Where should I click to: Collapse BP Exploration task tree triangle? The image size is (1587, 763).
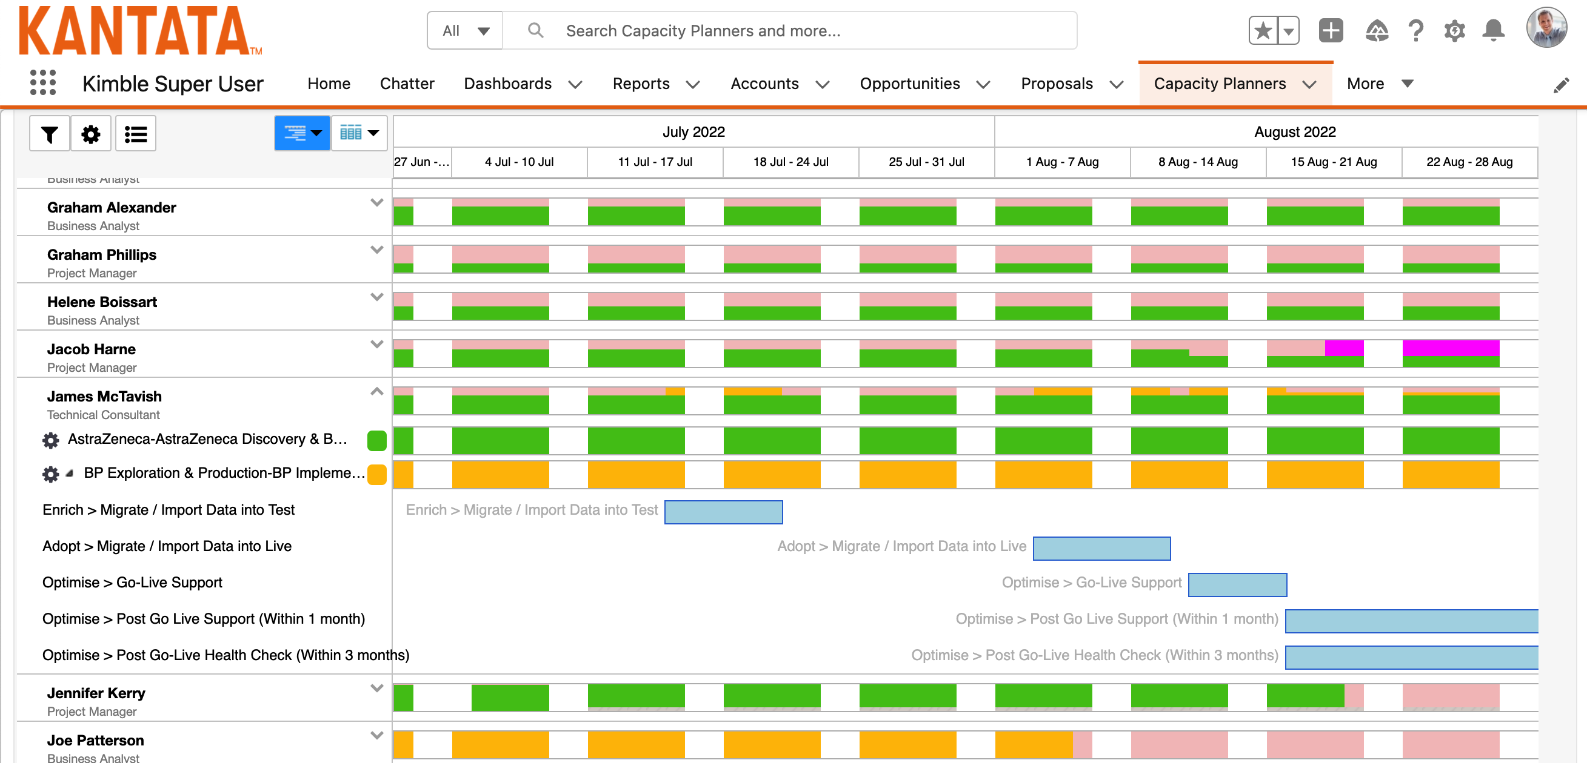click(70, 473)
